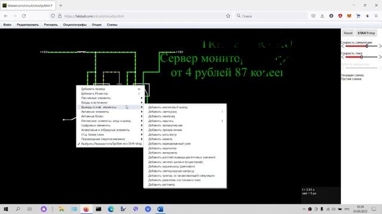The width and height of the screenshot is (382, 214).
Task: Click the increase arrow of the simulation speed slider
Action: pos(380,46)
